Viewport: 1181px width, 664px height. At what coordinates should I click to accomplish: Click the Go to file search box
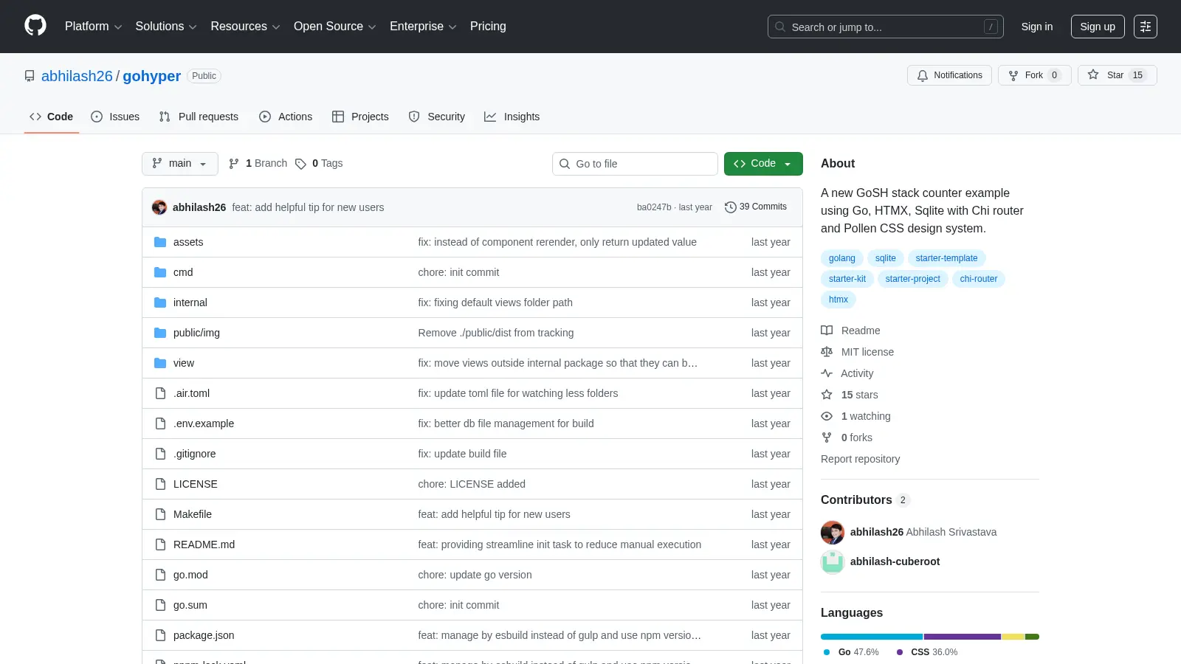point(635,164)
